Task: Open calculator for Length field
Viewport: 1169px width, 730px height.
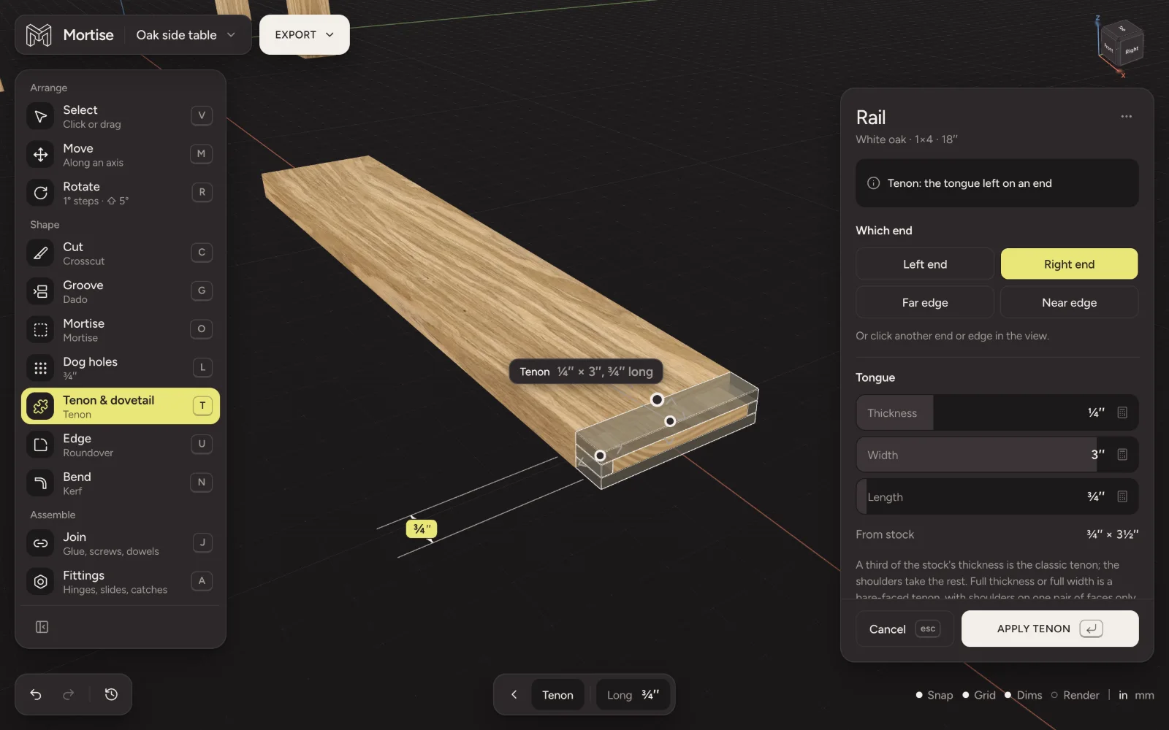Action: (1122, 496)
